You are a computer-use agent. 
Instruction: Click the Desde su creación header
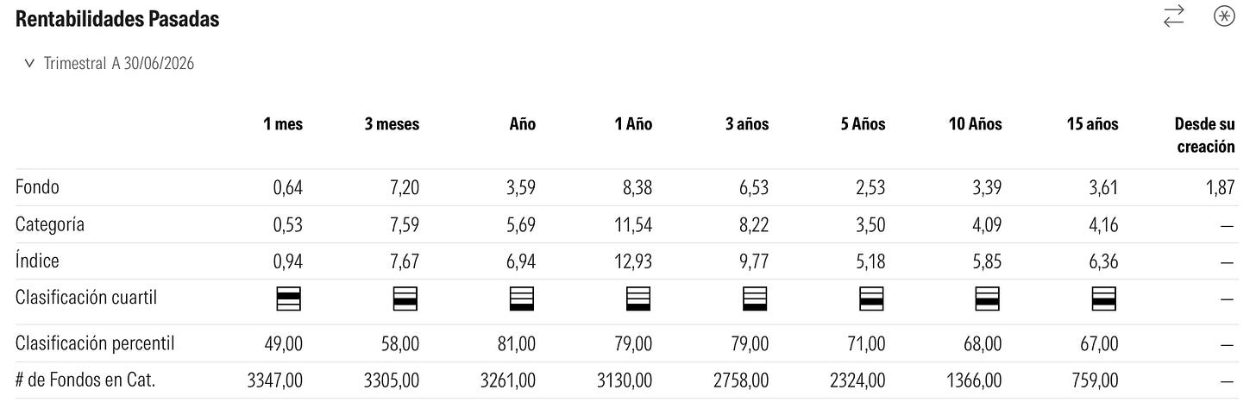1205,135
